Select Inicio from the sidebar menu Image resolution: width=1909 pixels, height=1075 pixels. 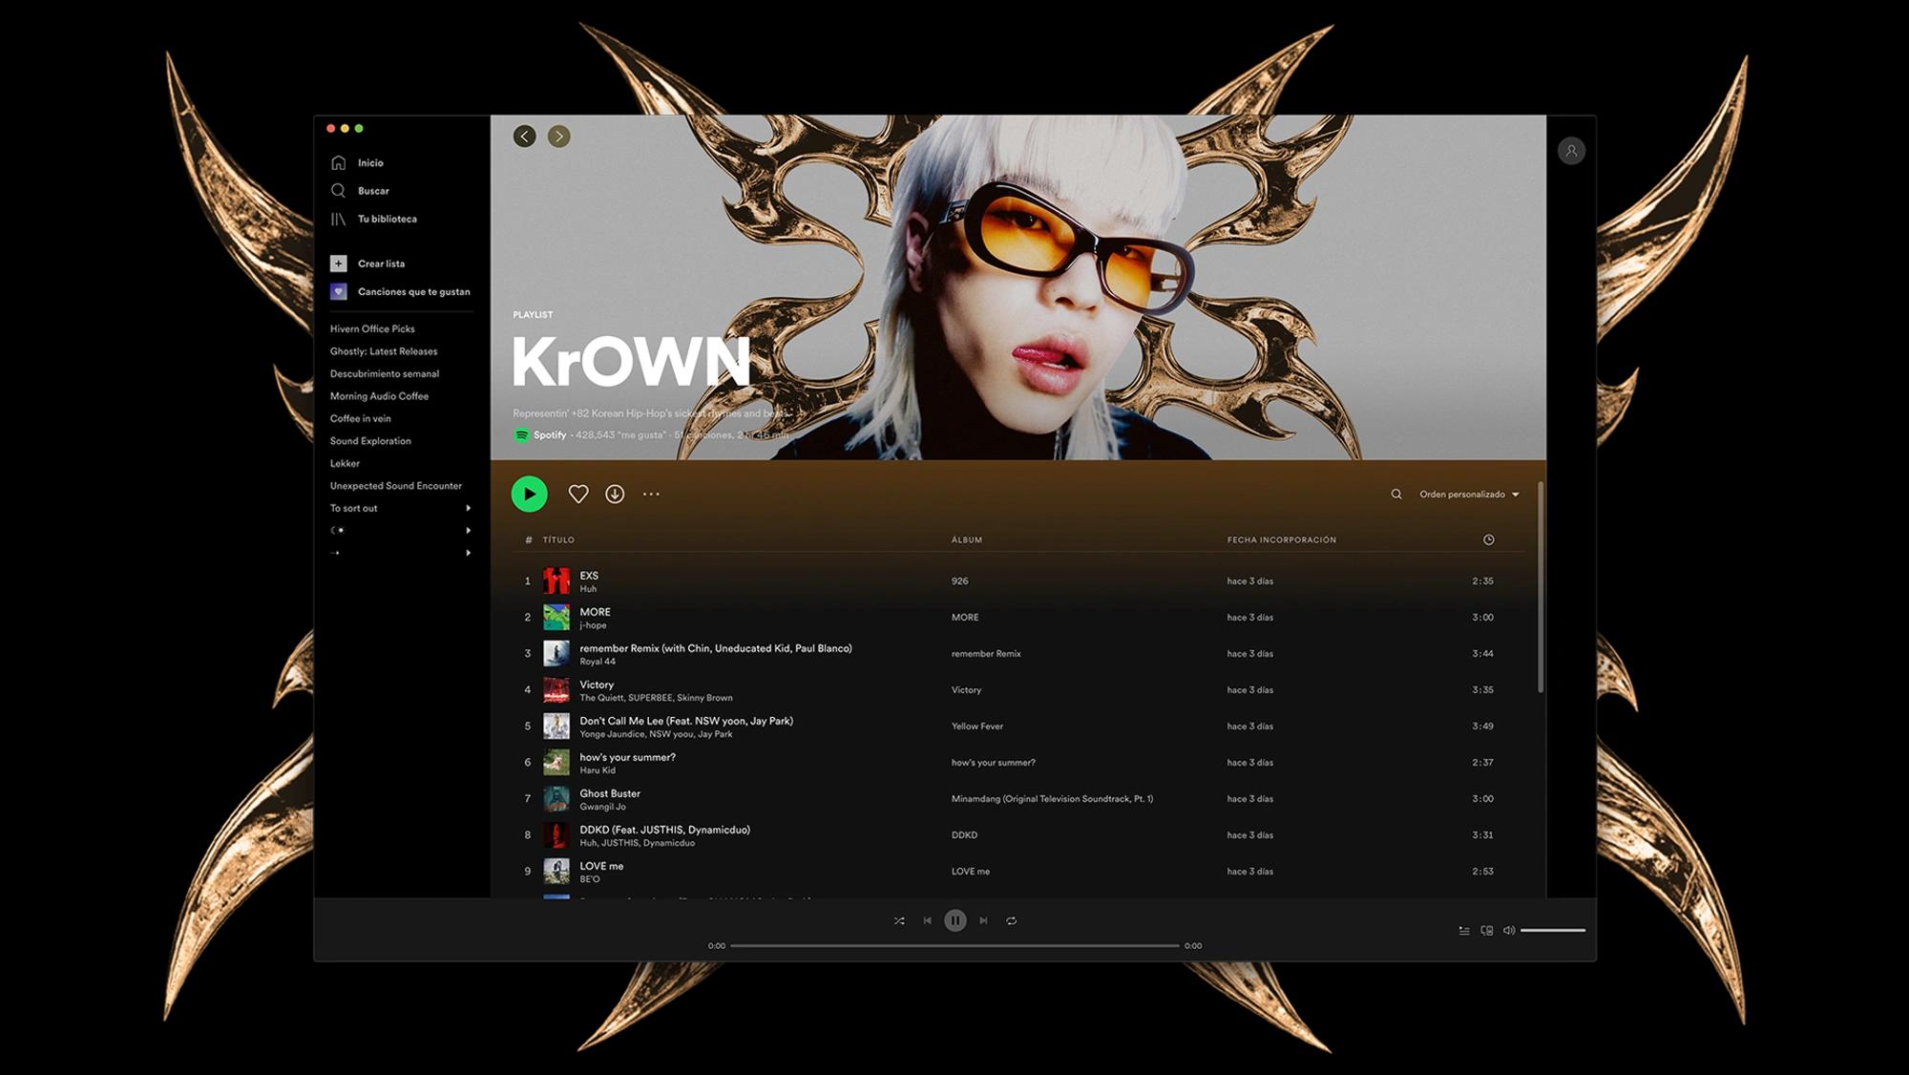pos(371,162)
